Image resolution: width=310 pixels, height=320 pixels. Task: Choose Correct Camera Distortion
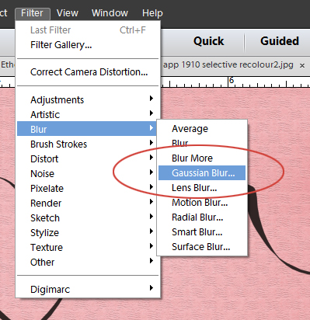click(x=88, y=71)
